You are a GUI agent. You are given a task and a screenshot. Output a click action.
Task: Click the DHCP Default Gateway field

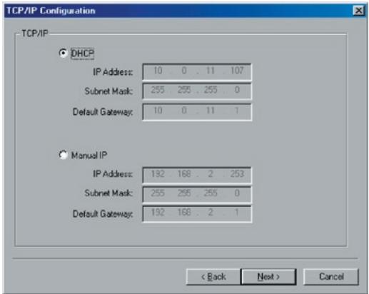(197, 112)
